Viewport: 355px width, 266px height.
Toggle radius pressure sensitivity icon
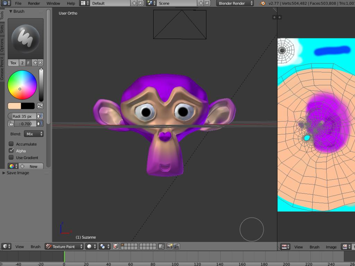pos(40,116)
